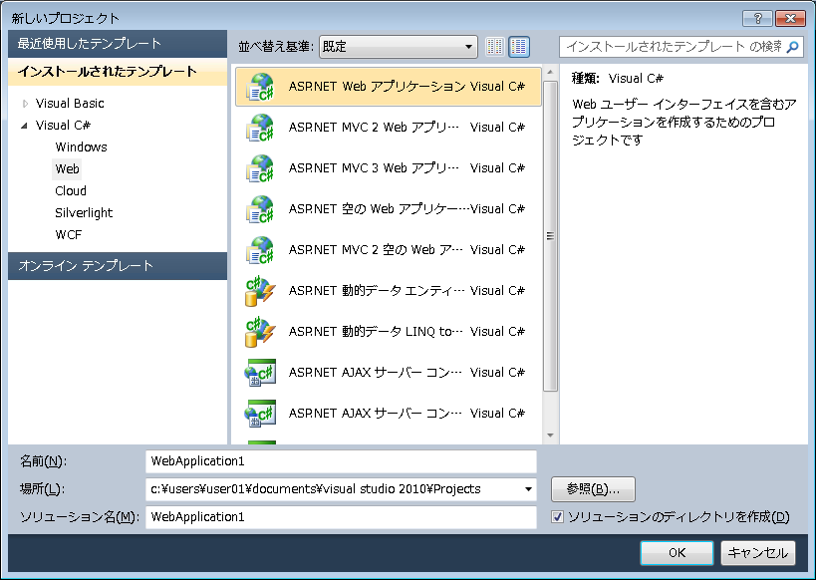Select the Cloud category
This screenshot has width=816, height=580.
click(71, 191)
